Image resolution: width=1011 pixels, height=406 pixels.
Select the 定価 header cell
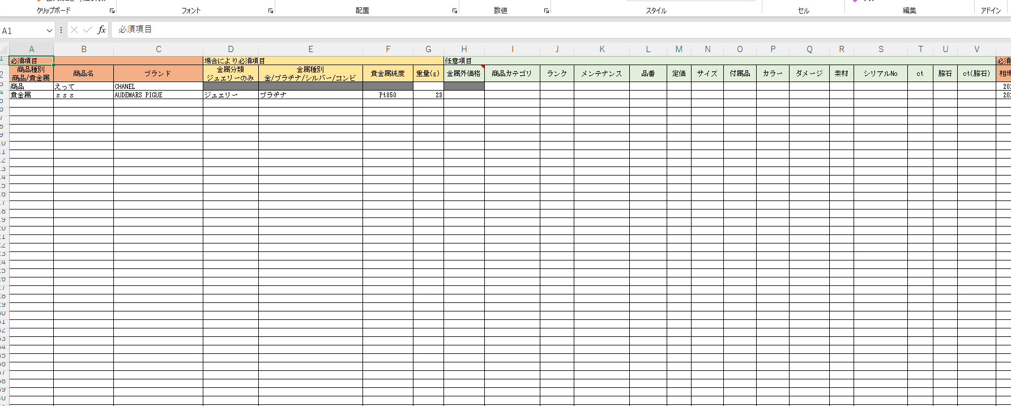679,74
